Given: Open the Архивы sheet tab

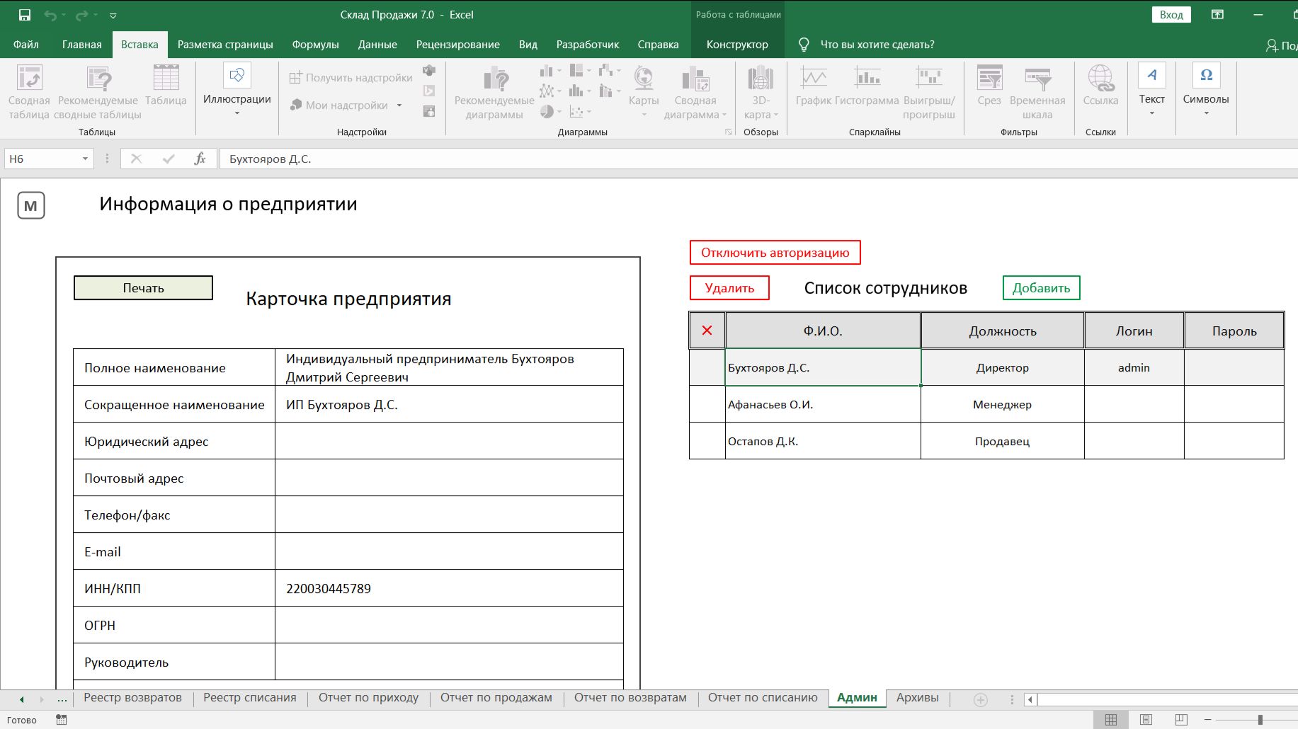Looking at the screenshot, I should [x=917, y=697].
